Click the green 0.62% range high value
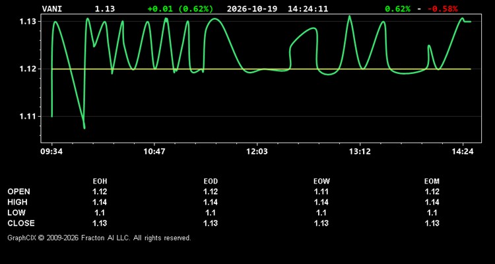The height and width of the screenshot is (264, 495). pyautogui.click(x=398, y=9)
